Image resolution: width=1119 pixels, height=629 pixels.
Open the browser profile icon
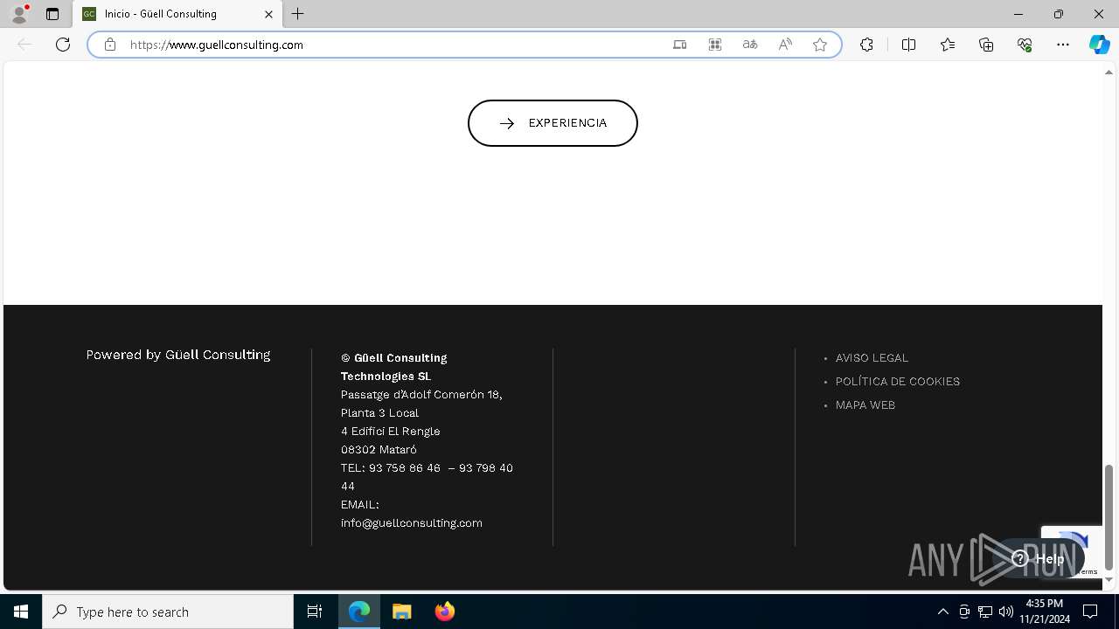19,14
